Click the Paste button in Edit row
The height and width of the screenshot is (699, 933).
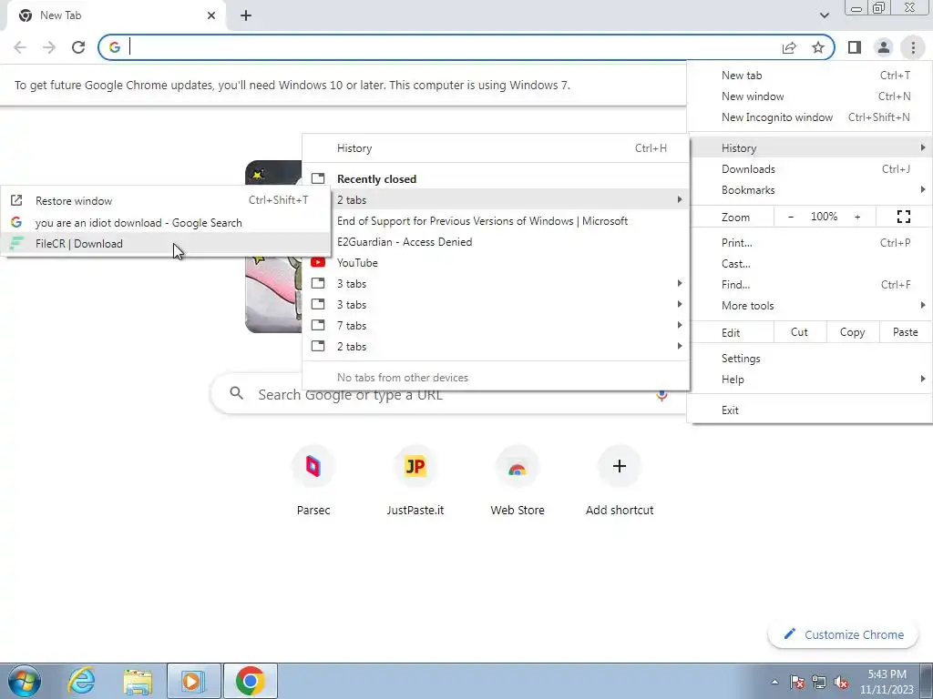click(x=905, y=332)
